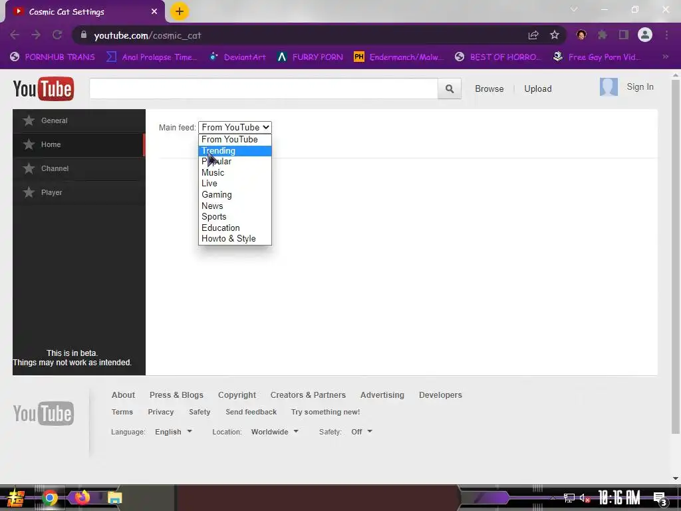This screenshot has height=511, width=681.
Task: Click the page vertical scrollbar
Action: (x=676, y=257)
